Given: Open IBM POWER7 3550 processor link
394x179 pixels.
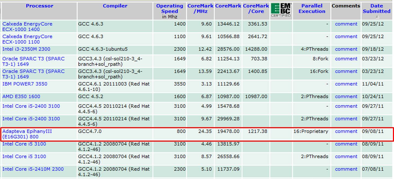Looking at the screenshot, I should tap(25, 84).
